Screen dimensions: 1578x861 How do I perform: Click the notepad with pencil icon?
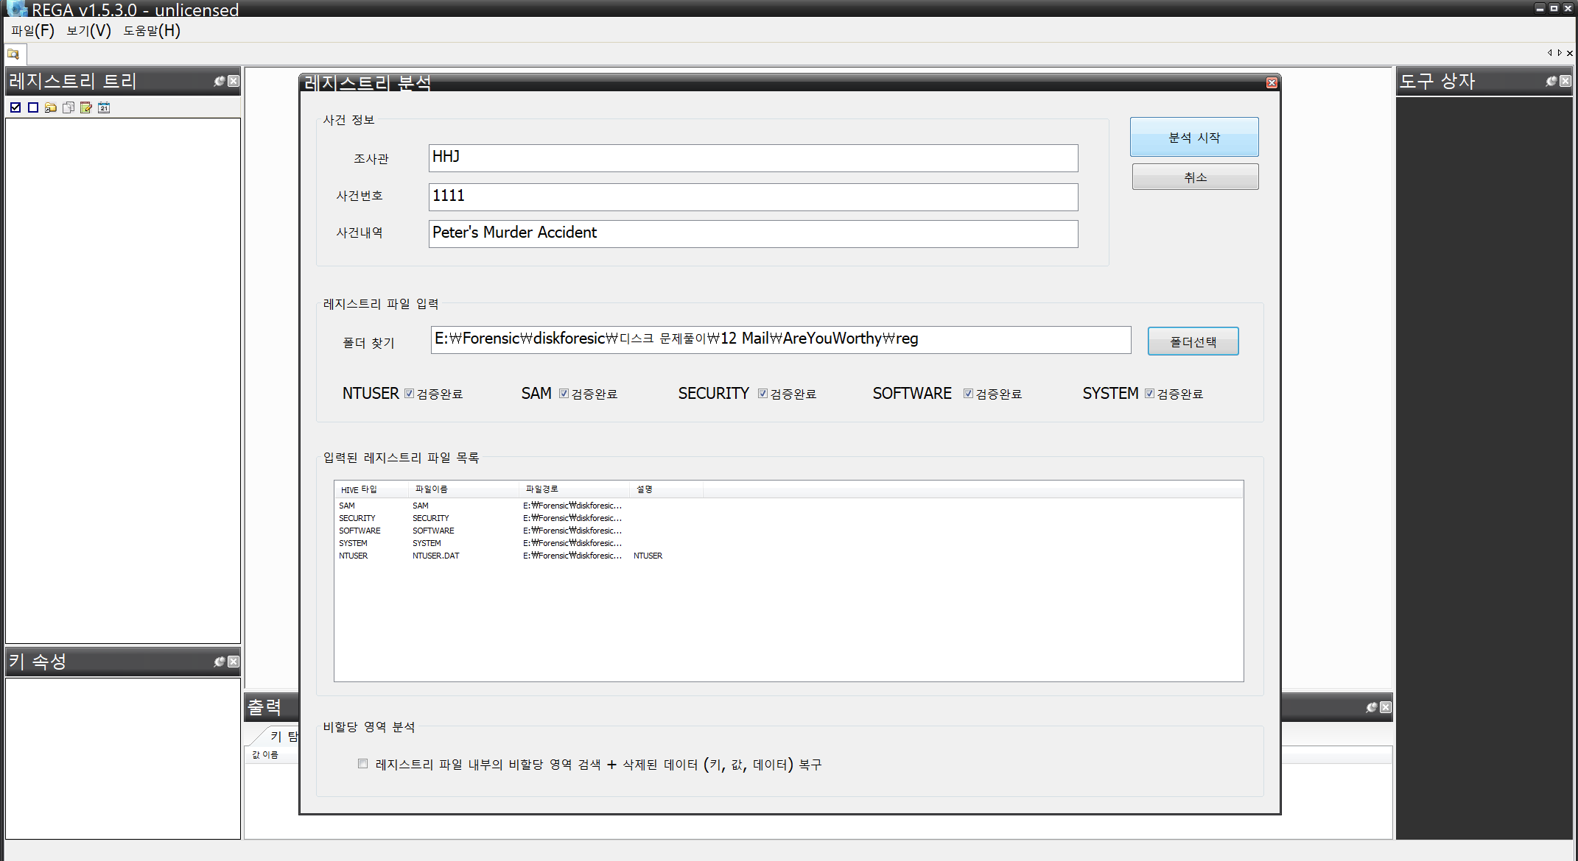coord(86,107)
